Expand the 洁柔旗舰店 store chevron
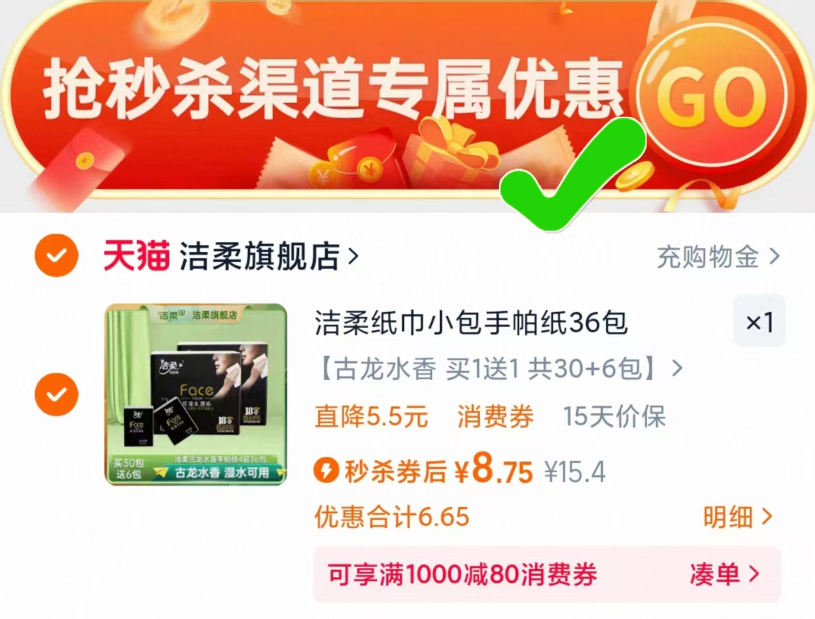 [354, 256]
